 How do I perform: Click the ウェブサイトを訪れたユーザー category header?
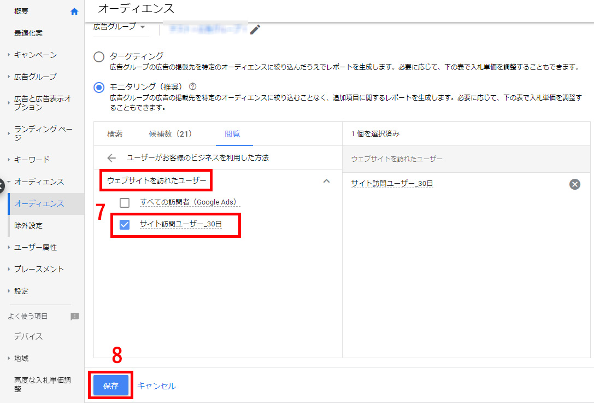156,180
